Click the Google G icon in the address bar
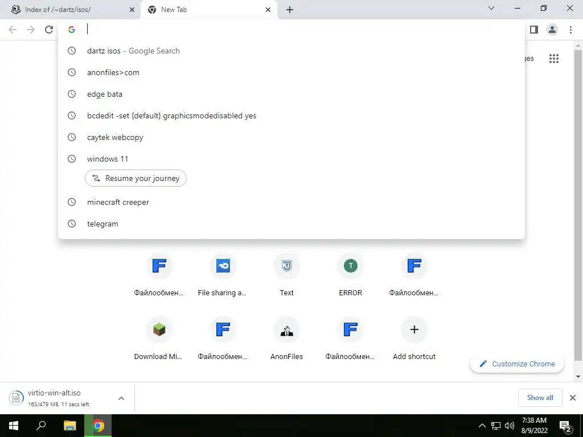The height and width of the screenshot is (437, 583). tap(72, 30)
